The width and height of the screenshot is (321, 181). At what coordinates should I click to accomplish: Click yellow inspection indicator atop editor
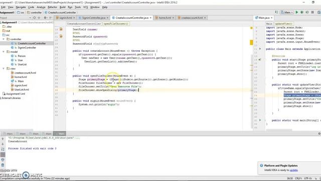click(251, 28)
